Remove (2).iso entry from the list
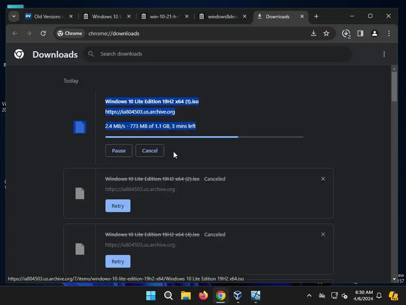The width and height of the screenshot is (406, 305). pyautogui.click(x=323, y=179)
